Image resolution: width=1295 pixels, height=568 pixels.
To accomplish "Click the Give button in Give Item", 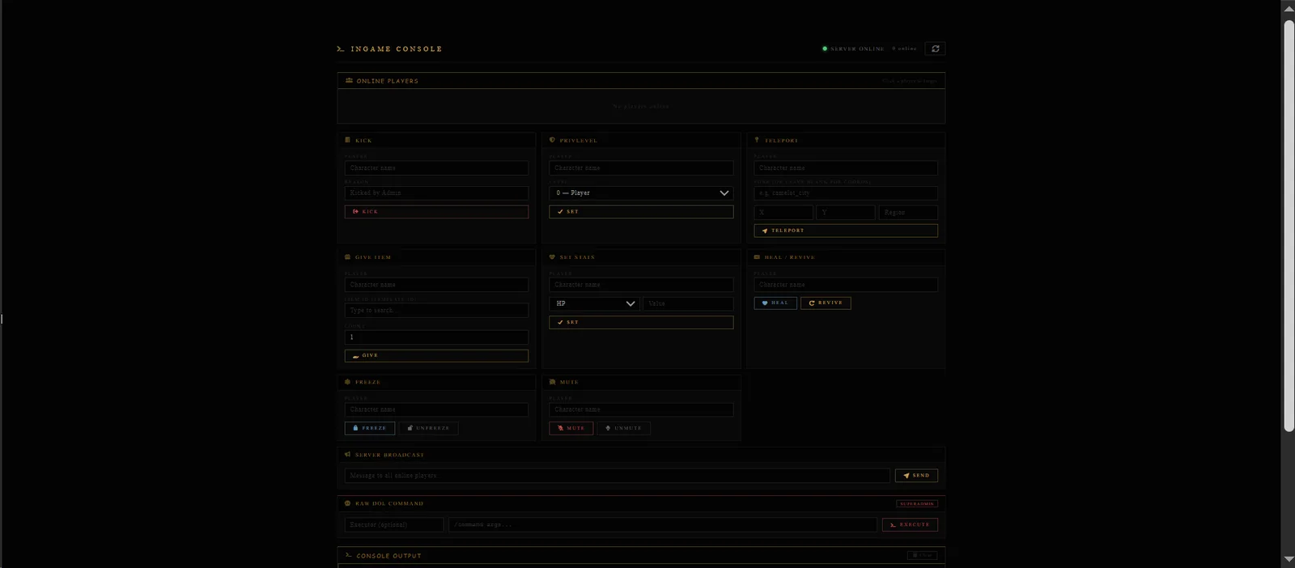I will coord(436,356).
